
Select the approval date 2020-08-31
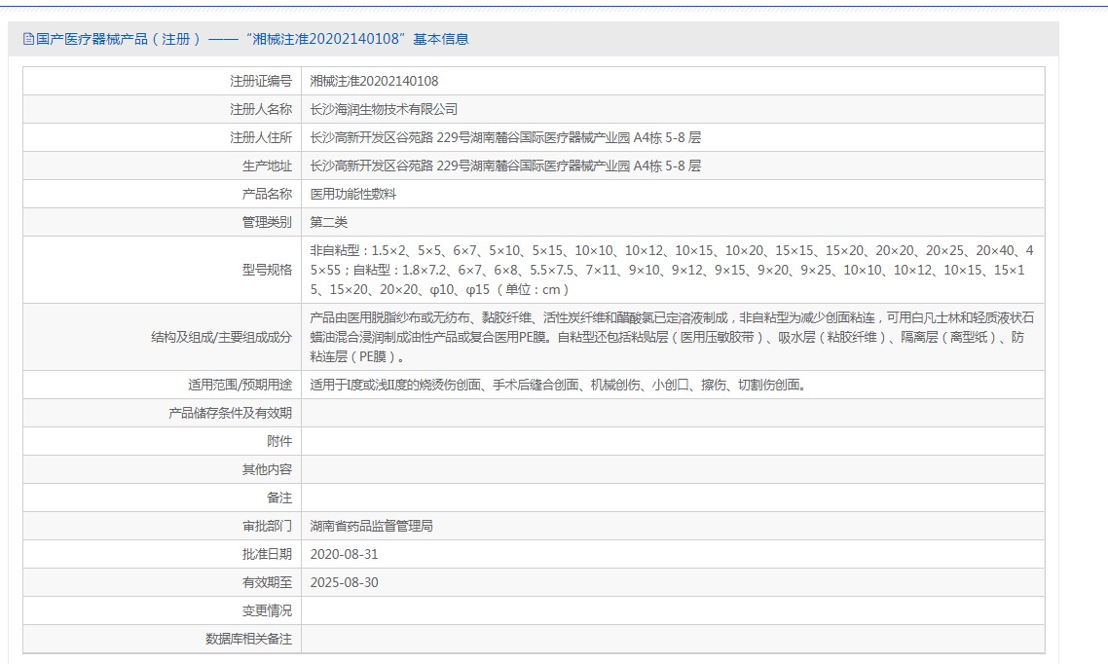pos(344,555)
